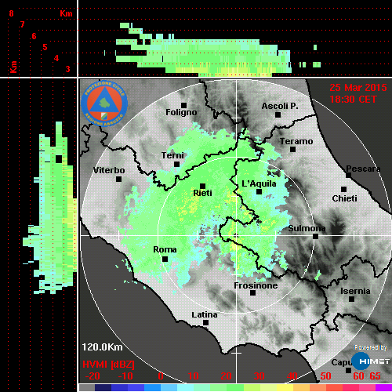Click the Isernia city marker square
This screenshot has width=392, height=392.
click(351, 299)
